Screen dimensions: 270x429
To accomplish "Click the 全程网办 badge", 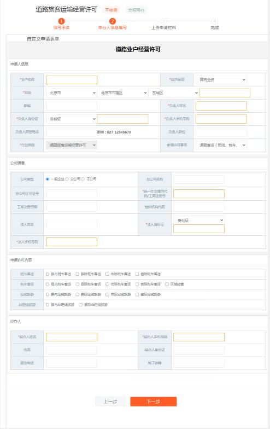I will coord(136,10).
